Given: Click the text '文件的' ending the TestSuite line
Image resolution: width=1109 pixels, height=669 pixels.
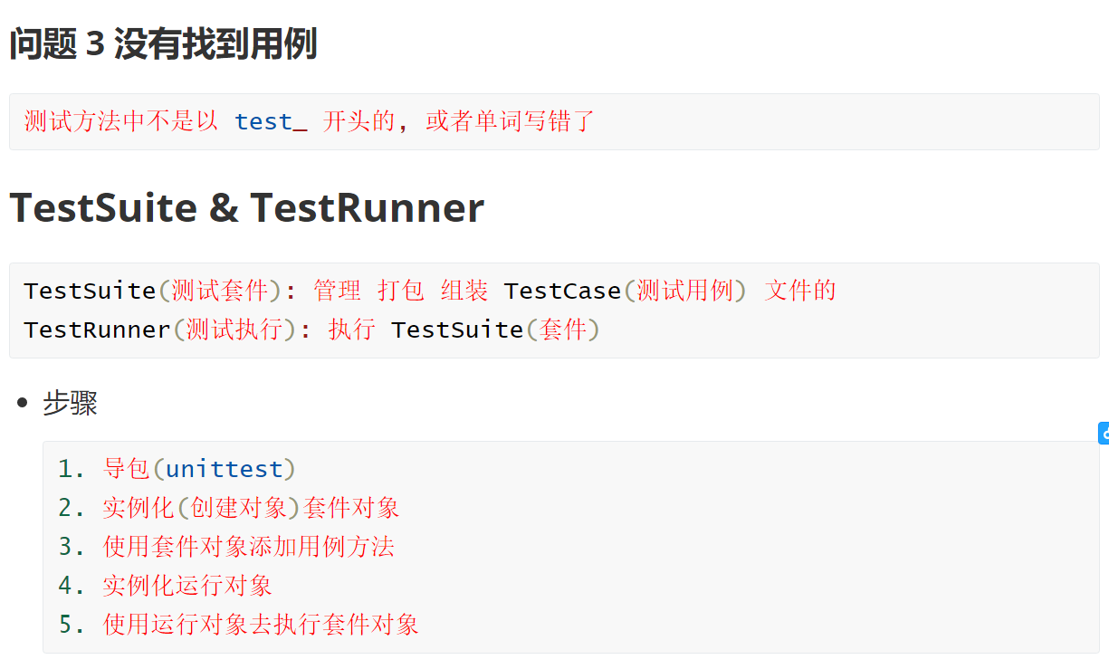Looking at the screenshot, I should click(x=800, y=291).
